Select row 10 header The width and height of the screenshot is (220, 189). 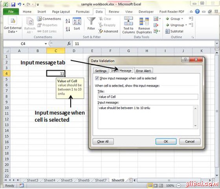tap(7, 108)
